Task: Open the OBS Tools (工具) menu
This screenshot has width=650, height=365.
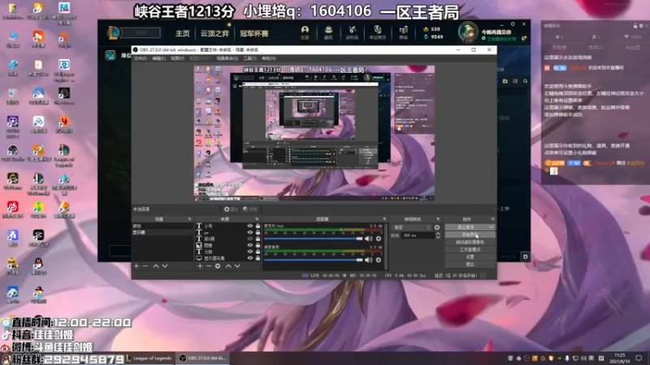Action: pyautogui.click(x=249, y=58)
